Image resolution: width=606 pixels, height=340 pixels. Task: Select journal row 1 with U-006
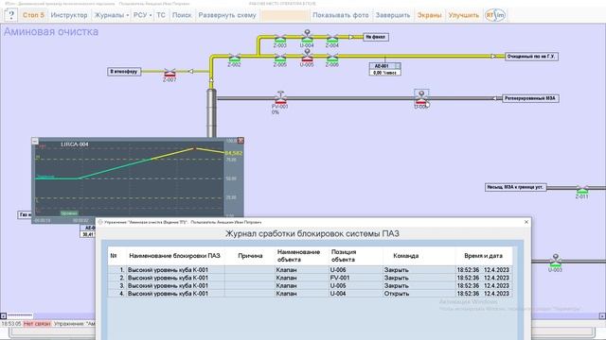point(311,270)
